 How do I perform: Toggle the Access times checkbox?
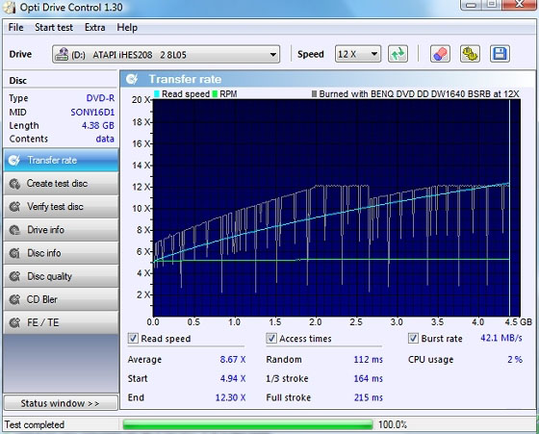click(271, 339)
